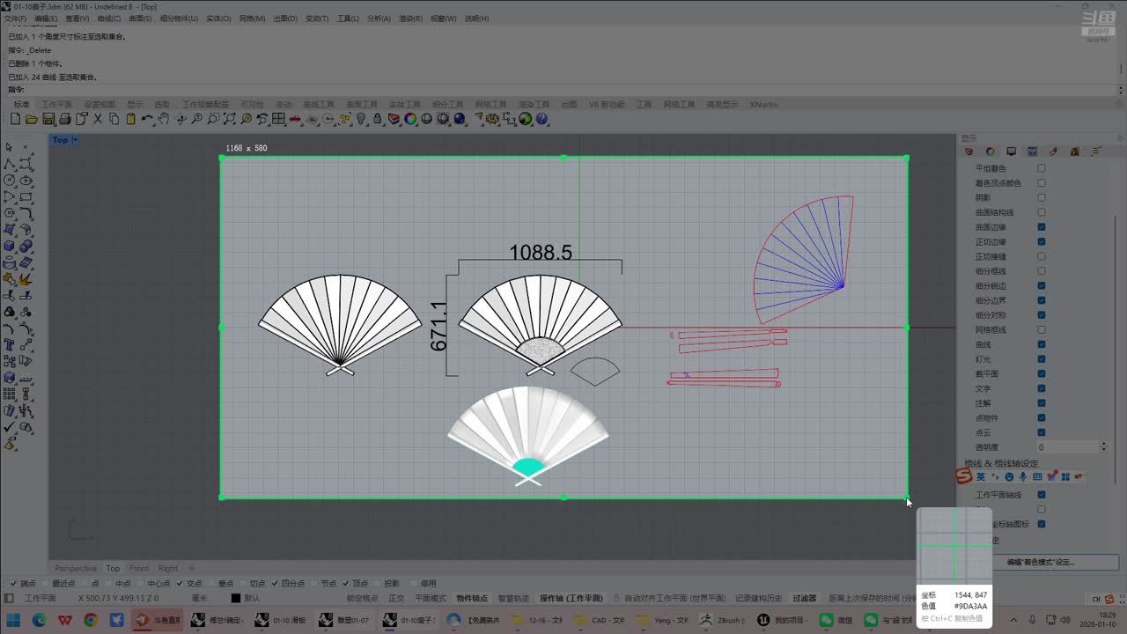Click the Cut scissors icon
Screen dimensions: 1127x634
pyautogui.click(x=98, y=119)
